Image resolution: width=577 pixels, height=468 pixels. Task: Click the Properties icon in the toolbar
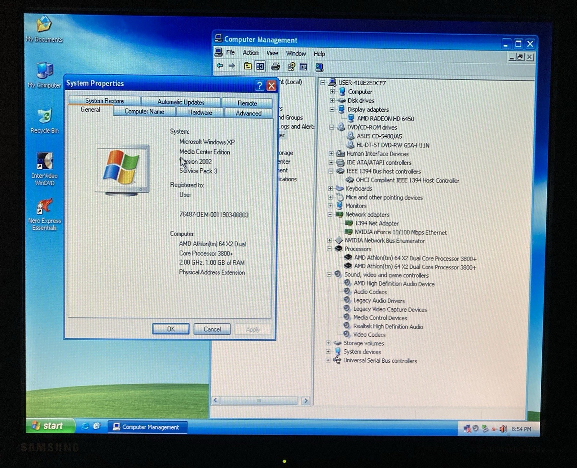point(291,67)
